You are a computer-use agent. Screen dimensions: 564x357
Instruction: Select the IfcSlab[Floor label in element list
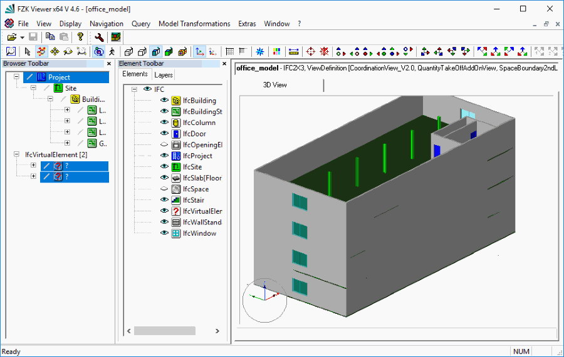point(202,178)
